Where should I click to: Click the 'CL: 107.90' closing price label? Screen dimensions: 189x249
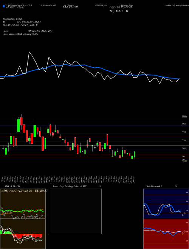coord(70,7)
